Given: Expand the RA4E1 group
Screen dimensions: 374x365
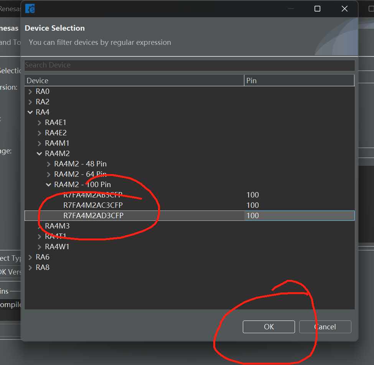Looking at the screenshot, I should [40, 123].
